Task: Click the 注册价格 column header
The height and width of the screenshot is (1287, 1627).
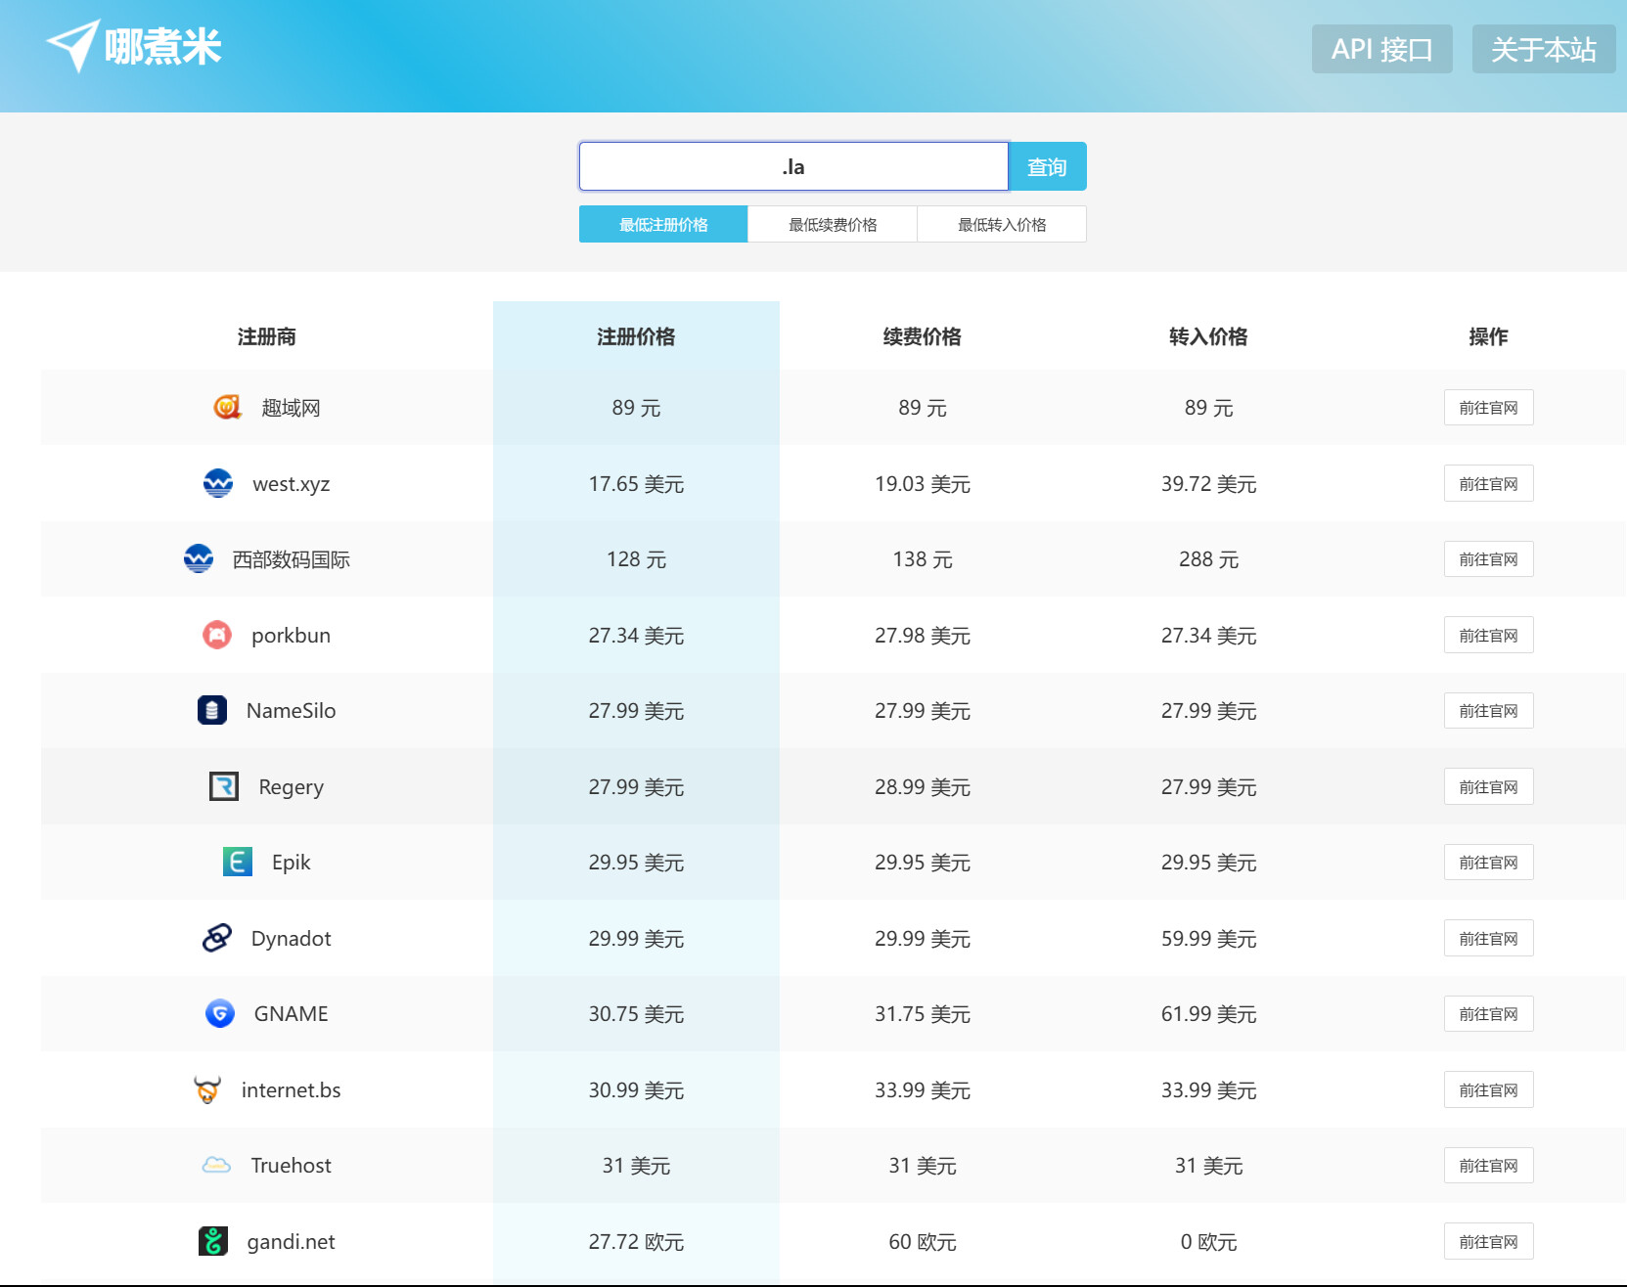Action: [636, 336]
